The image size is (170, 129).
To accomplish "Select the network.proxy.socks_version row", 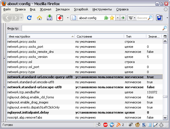I will pyautogui.click(x=85, y=57).
